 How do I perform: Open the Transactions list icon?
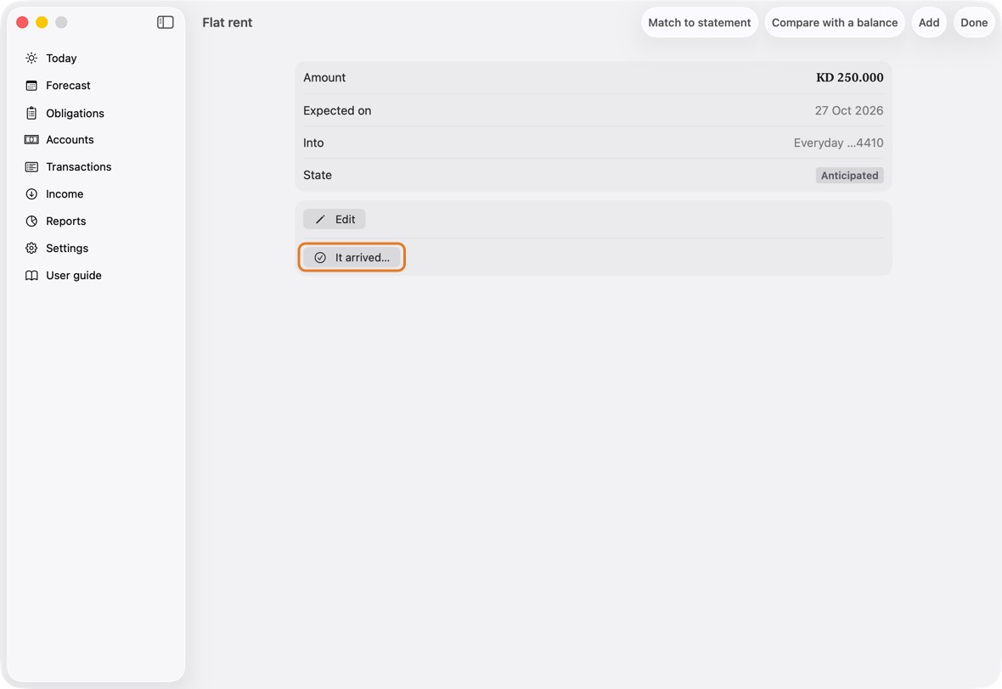[x=31, y=166]
